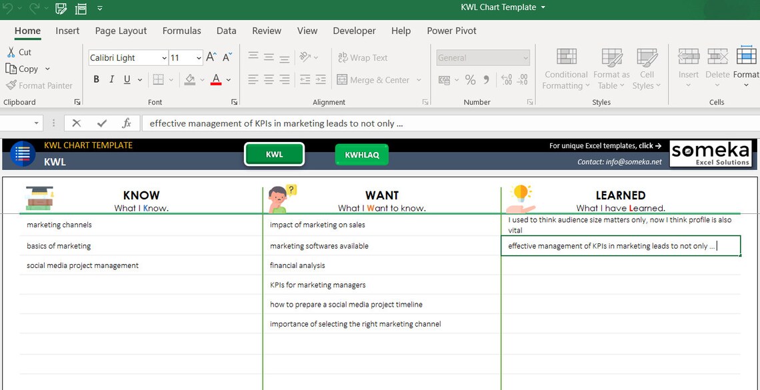The height and width of the screenshot is (390, 760).
Task: Click the Increase Font Size icon
Action: tap(211, 57)
